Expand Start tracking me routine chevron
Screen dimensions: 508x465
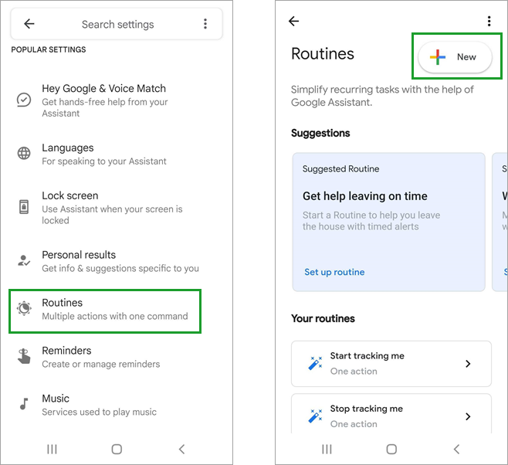tap(468, 364)
